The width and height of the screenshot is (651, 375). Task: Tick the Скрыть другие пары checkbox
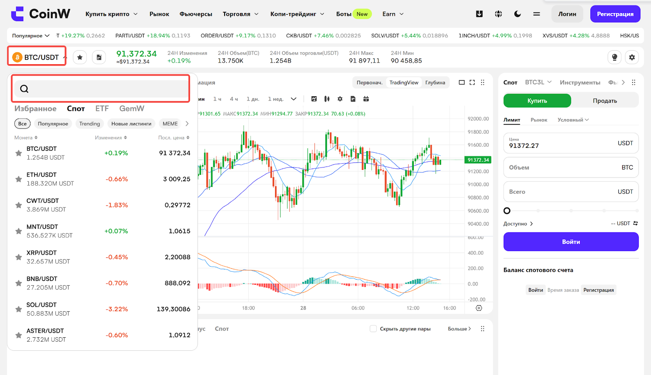tap(373, 329)
